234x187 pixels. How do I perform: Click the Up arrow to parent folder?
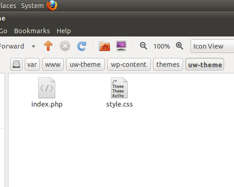48,46
